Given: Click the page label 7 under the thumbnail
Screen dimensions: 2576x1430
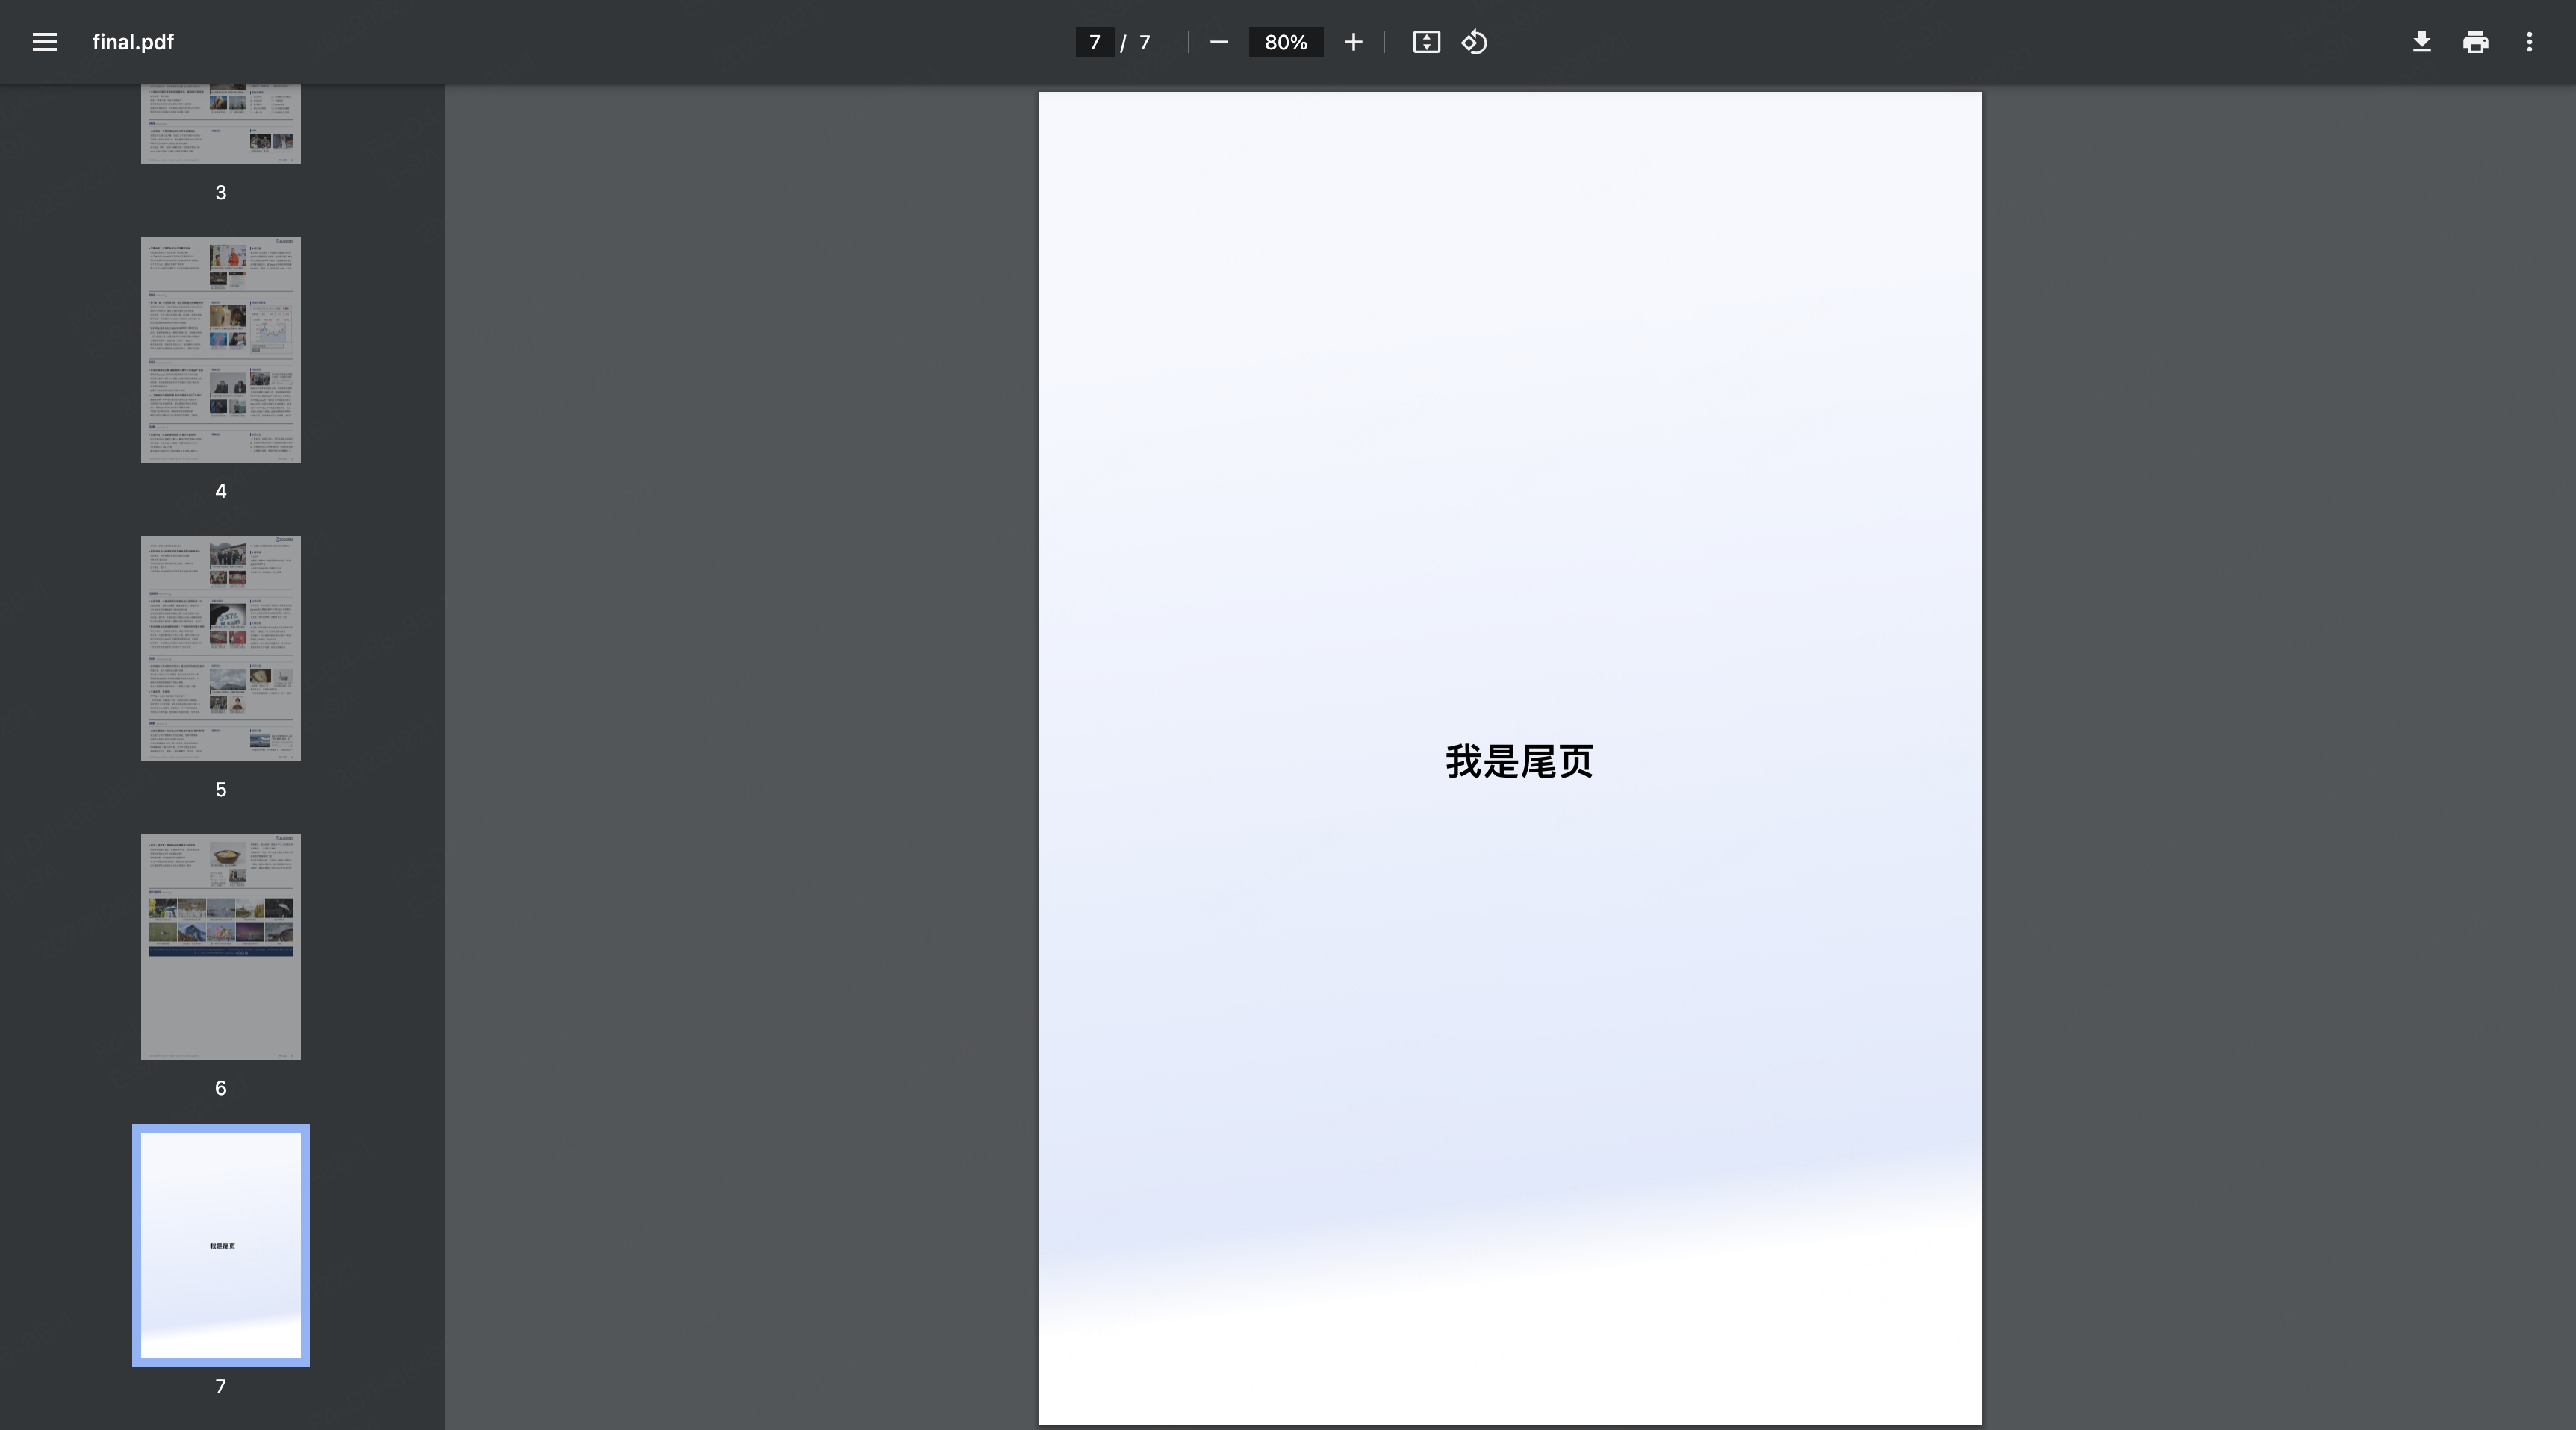Looking at the screenshot, I should coord(220,1386).
